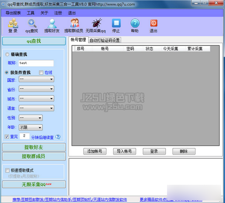Screen dimensions: 225x203
Task: Click the 提取群成员 panel button
Action: coord(34,156)
